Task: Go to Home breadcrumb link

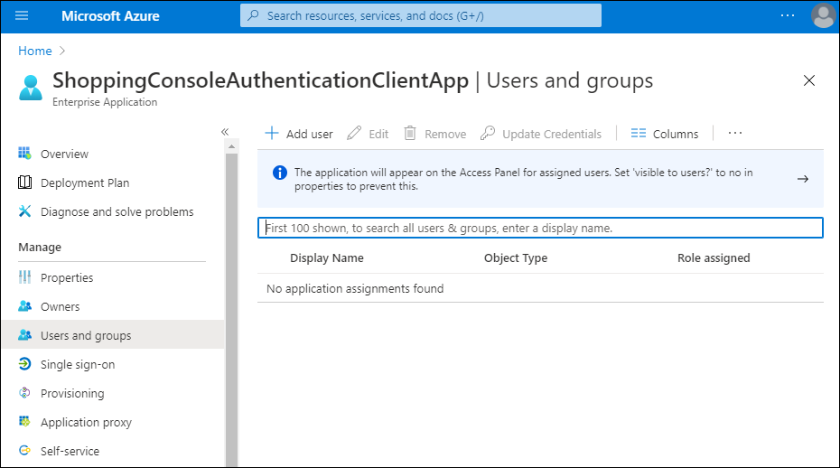Action: (x=34, y=51)
